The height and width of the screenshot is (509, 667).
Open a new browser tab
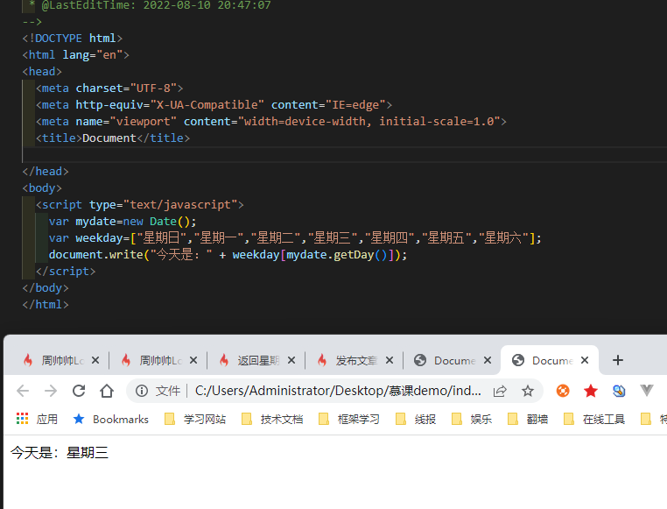[x=618, y=360]
